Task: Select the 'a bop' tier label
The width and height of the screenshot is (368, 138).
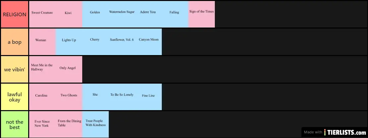Action: pyautogui.click(x=15, y=42)
